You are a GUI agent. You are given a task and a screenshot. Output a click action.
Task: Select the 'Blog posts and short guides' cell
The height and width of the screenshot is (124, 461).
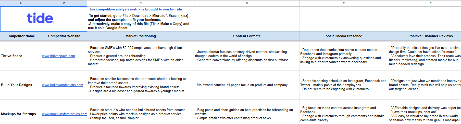click(x=247, y=112)
